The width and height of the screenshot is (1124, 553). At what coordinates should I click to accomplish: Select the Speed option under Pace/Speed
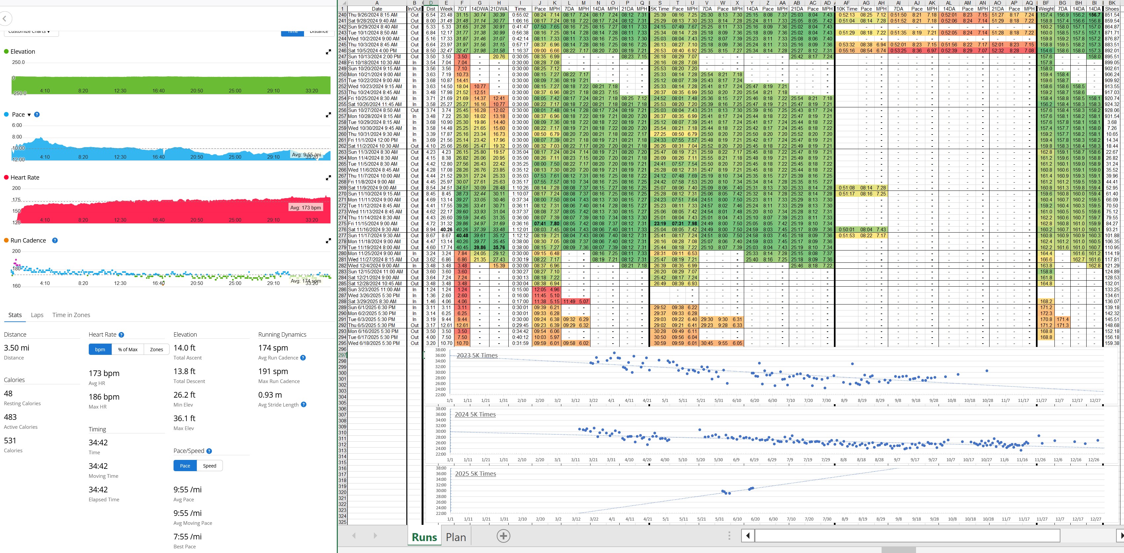[209, 466]
